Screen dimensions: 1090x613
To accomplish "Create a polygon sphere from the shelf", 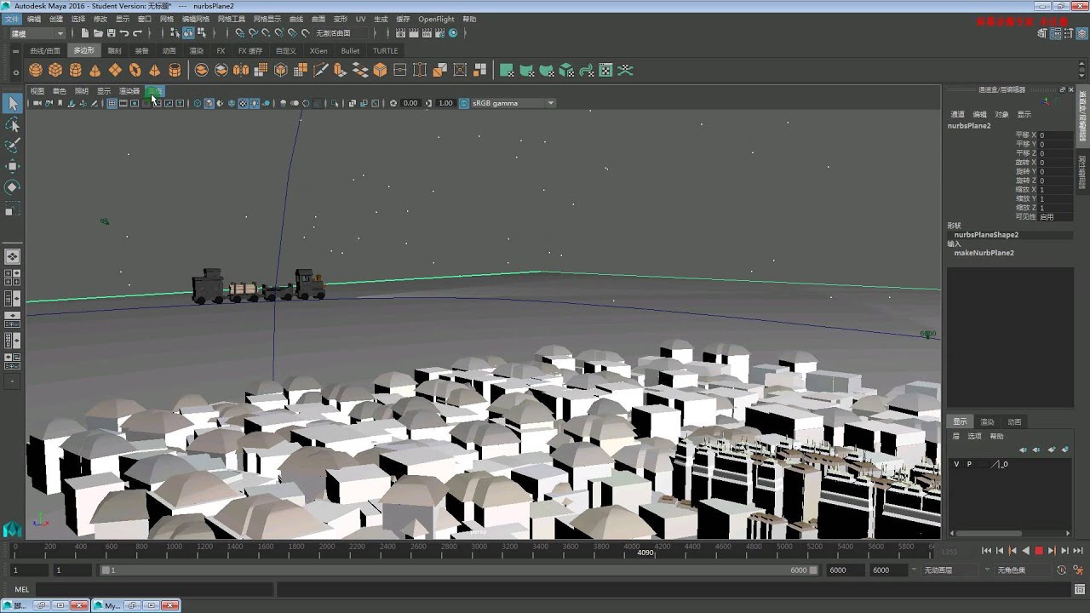I will [x=36, y=70].
